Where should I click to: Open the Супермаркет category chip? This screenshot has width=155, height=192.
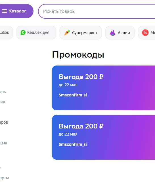click(x=81, y=33)
